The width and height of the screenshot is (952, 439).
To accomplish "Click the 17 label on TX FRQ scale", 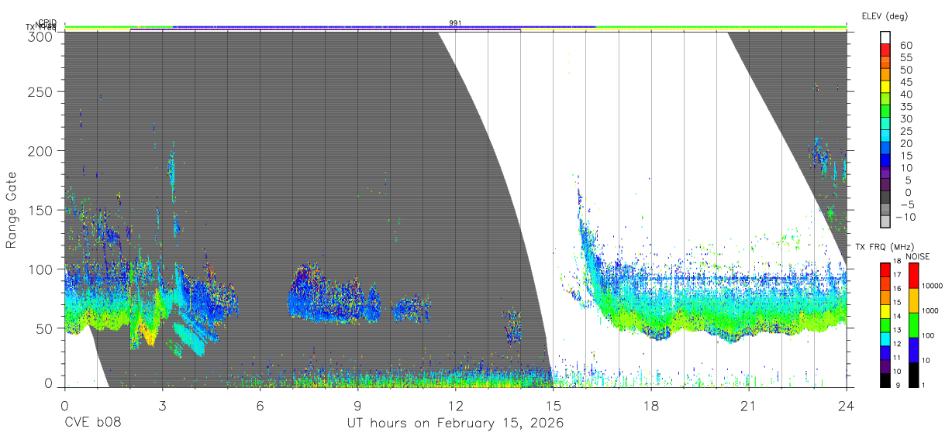I will [895, 274].
